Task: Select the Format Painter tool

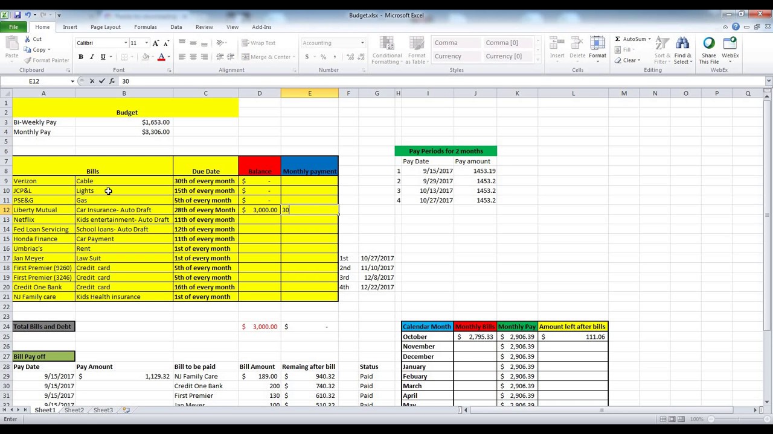Action: (47, 60)
